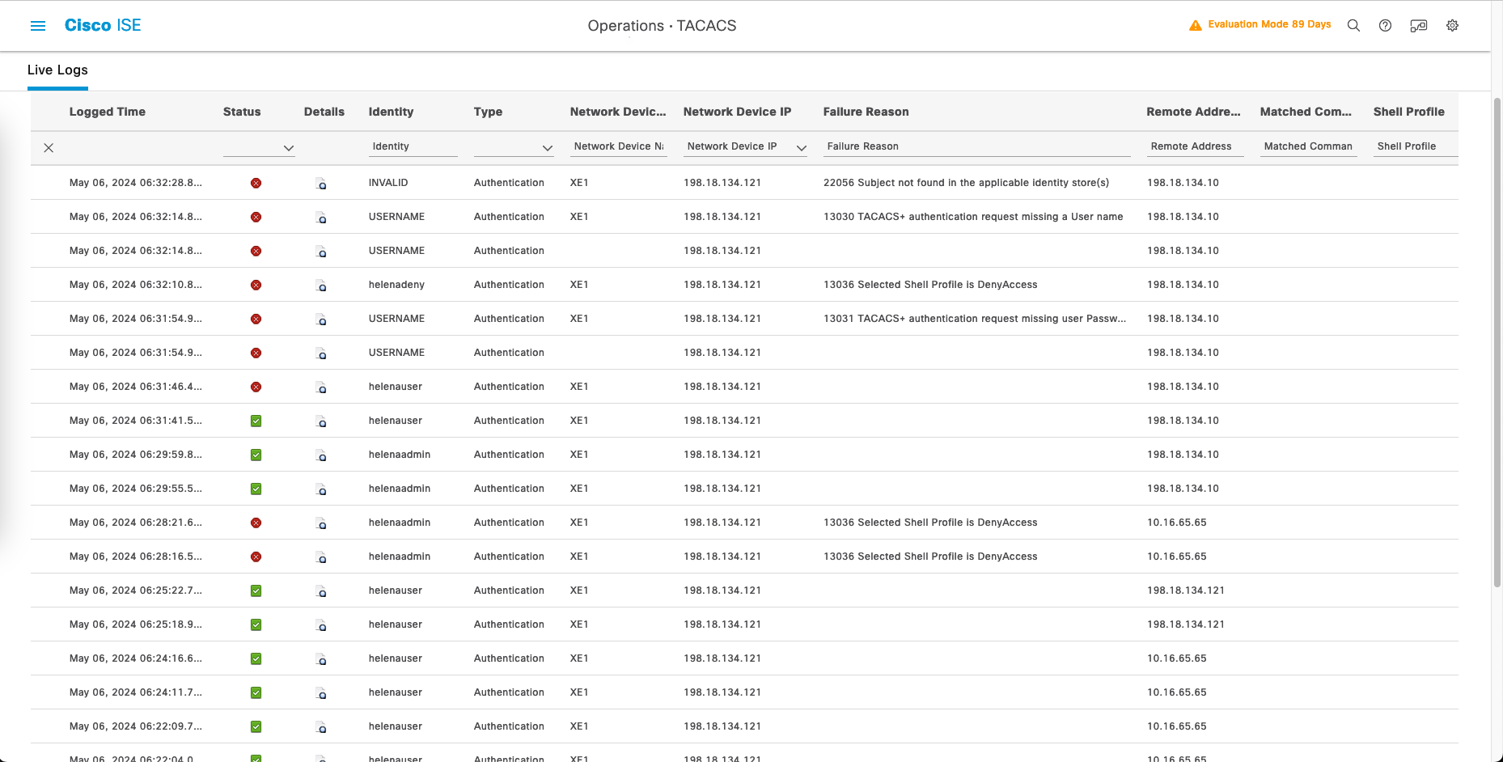
Task: Click the Identity filter input field
Action: click(x=413, y=146)
